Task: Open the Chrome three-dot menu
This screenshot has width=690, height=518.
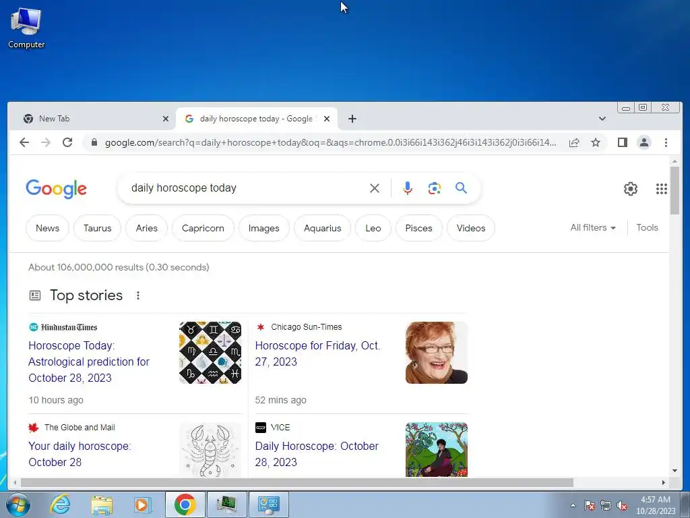Action: (x=666, y=142)
